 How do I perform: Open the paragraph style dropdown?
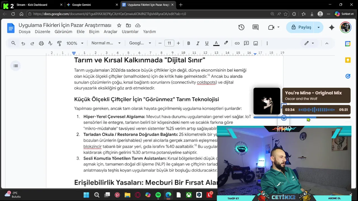[106, 43]
